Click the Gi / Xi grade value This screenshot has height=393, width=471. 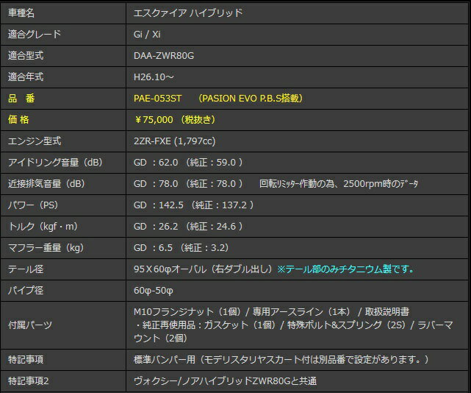147,34
